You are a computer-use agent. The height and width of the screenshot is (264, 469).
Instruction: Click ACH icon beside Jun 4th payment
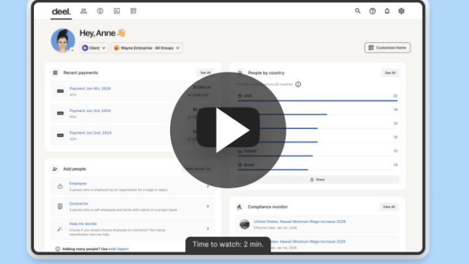pos(61,91)
